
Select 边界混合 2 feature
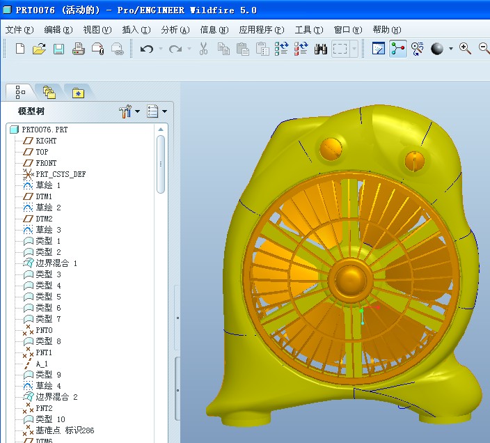50,397
